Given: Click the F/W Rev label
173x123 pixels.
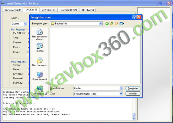Looking at the screenshot, I should point(18,74).
